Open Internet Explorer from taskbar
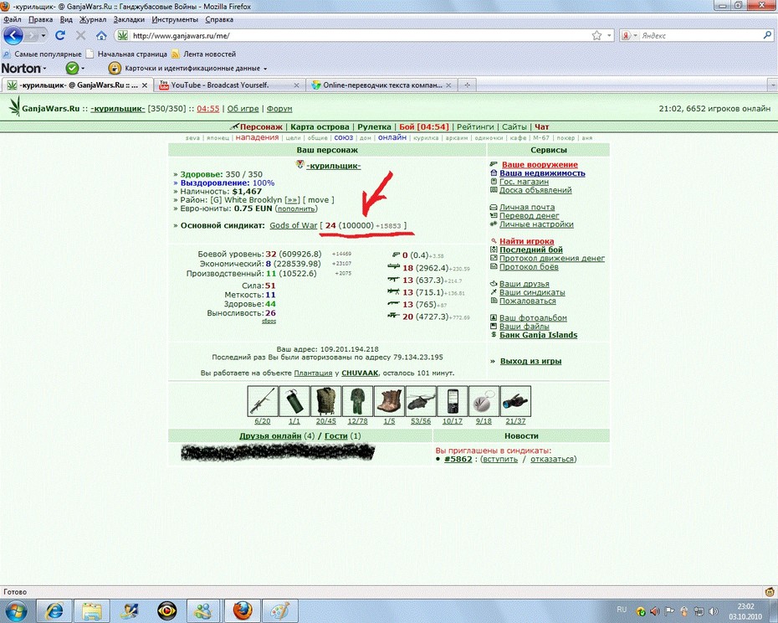Screen dimensions: 778x623 [x=54, y=610]
